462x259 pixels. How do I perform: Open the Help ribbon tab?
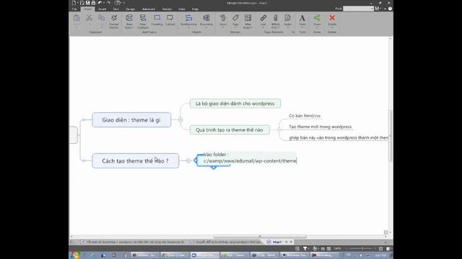coord(195,9)
